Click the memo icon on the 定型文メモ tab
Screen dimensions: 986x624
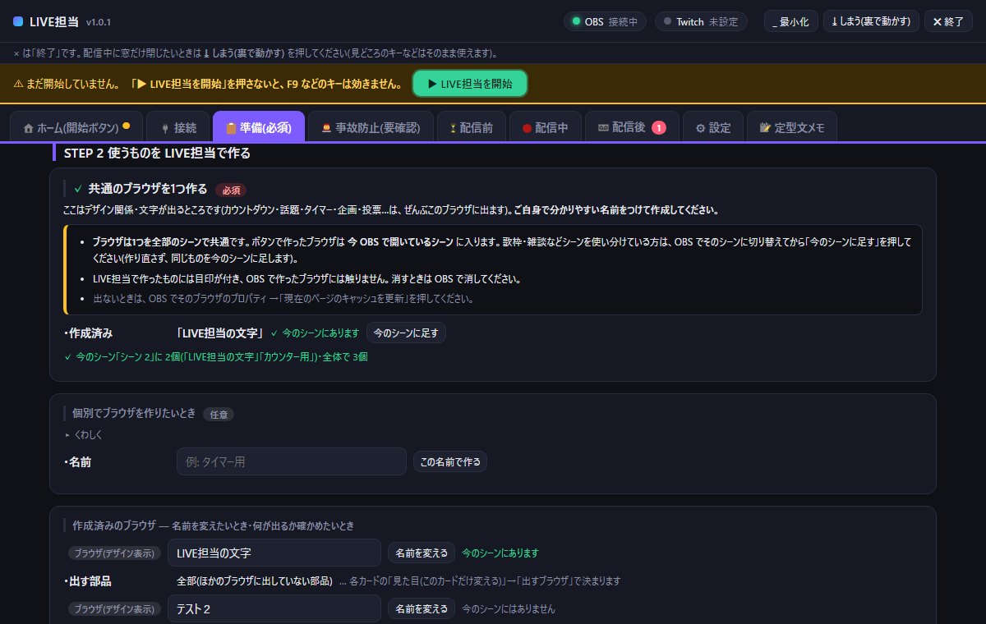click(x=765, y=128)
